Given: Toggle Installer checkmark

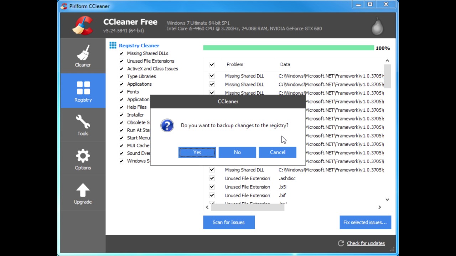Looking at the screenshot, I should pos(121,115).
